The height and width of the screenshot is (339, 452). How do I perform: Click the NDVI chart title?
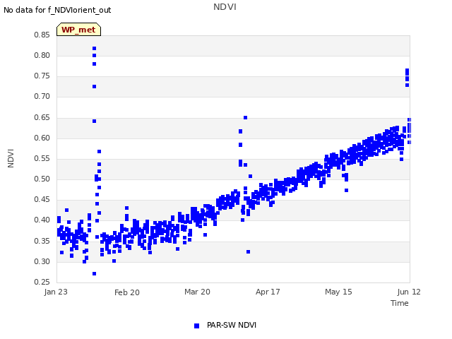click(x=225, y=6)
